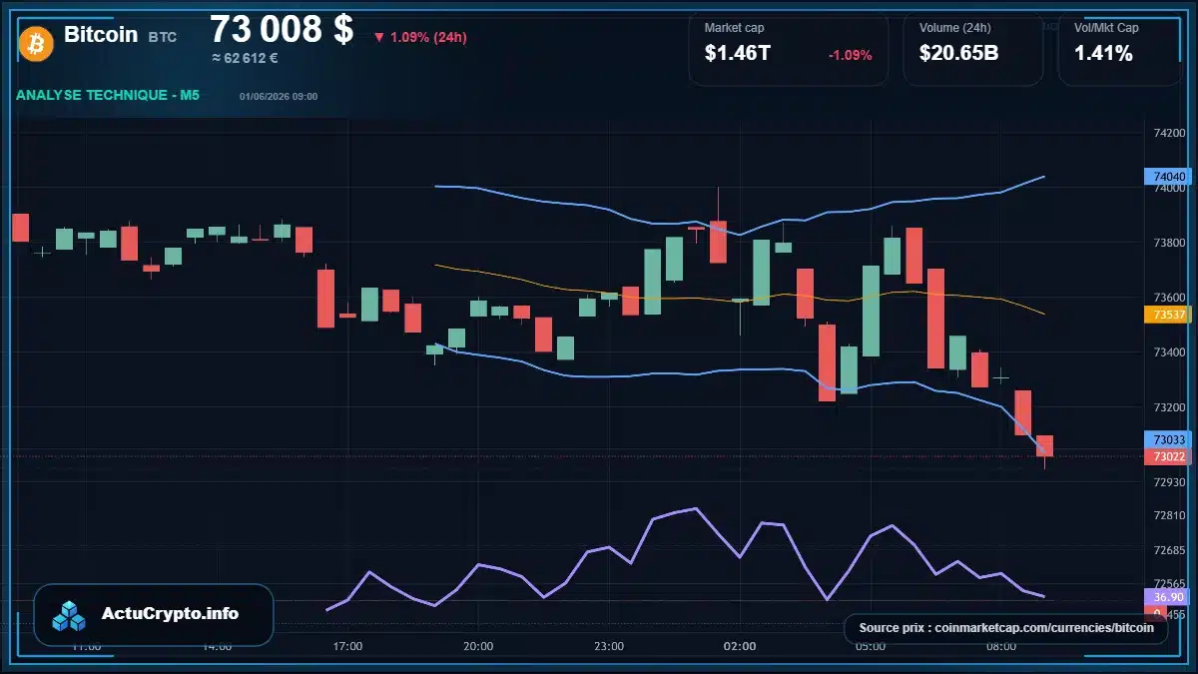Screen dimensions: 1198x674
Task: Click the red down-triangle beside 1.09% (24h)
Action: click(x=379, y=38)
